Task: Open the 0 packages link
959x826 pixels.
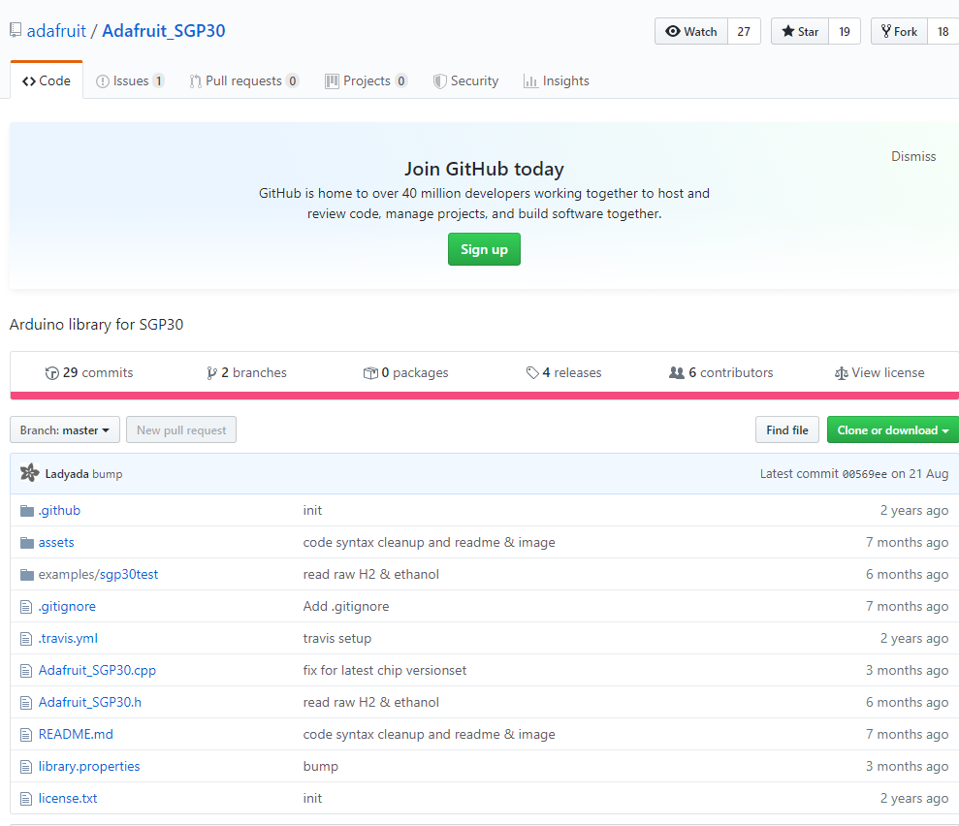Action: (x=405, y=372)
